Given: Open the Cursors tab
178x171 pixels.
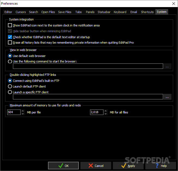Looking at the screenshot, I should click(x=21, y=12).
